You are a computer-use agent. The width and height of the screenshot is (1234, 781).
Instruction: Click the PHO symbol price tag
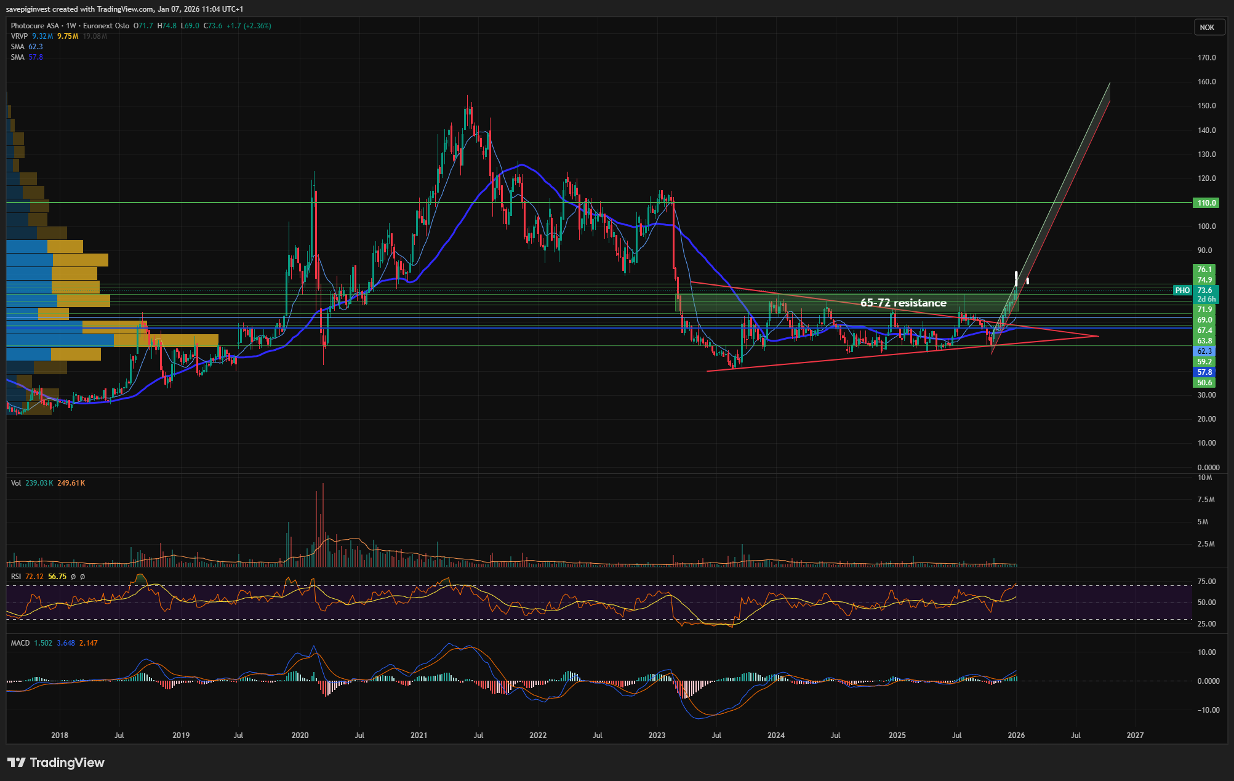pyautogui.click(x=1182, y=290)
